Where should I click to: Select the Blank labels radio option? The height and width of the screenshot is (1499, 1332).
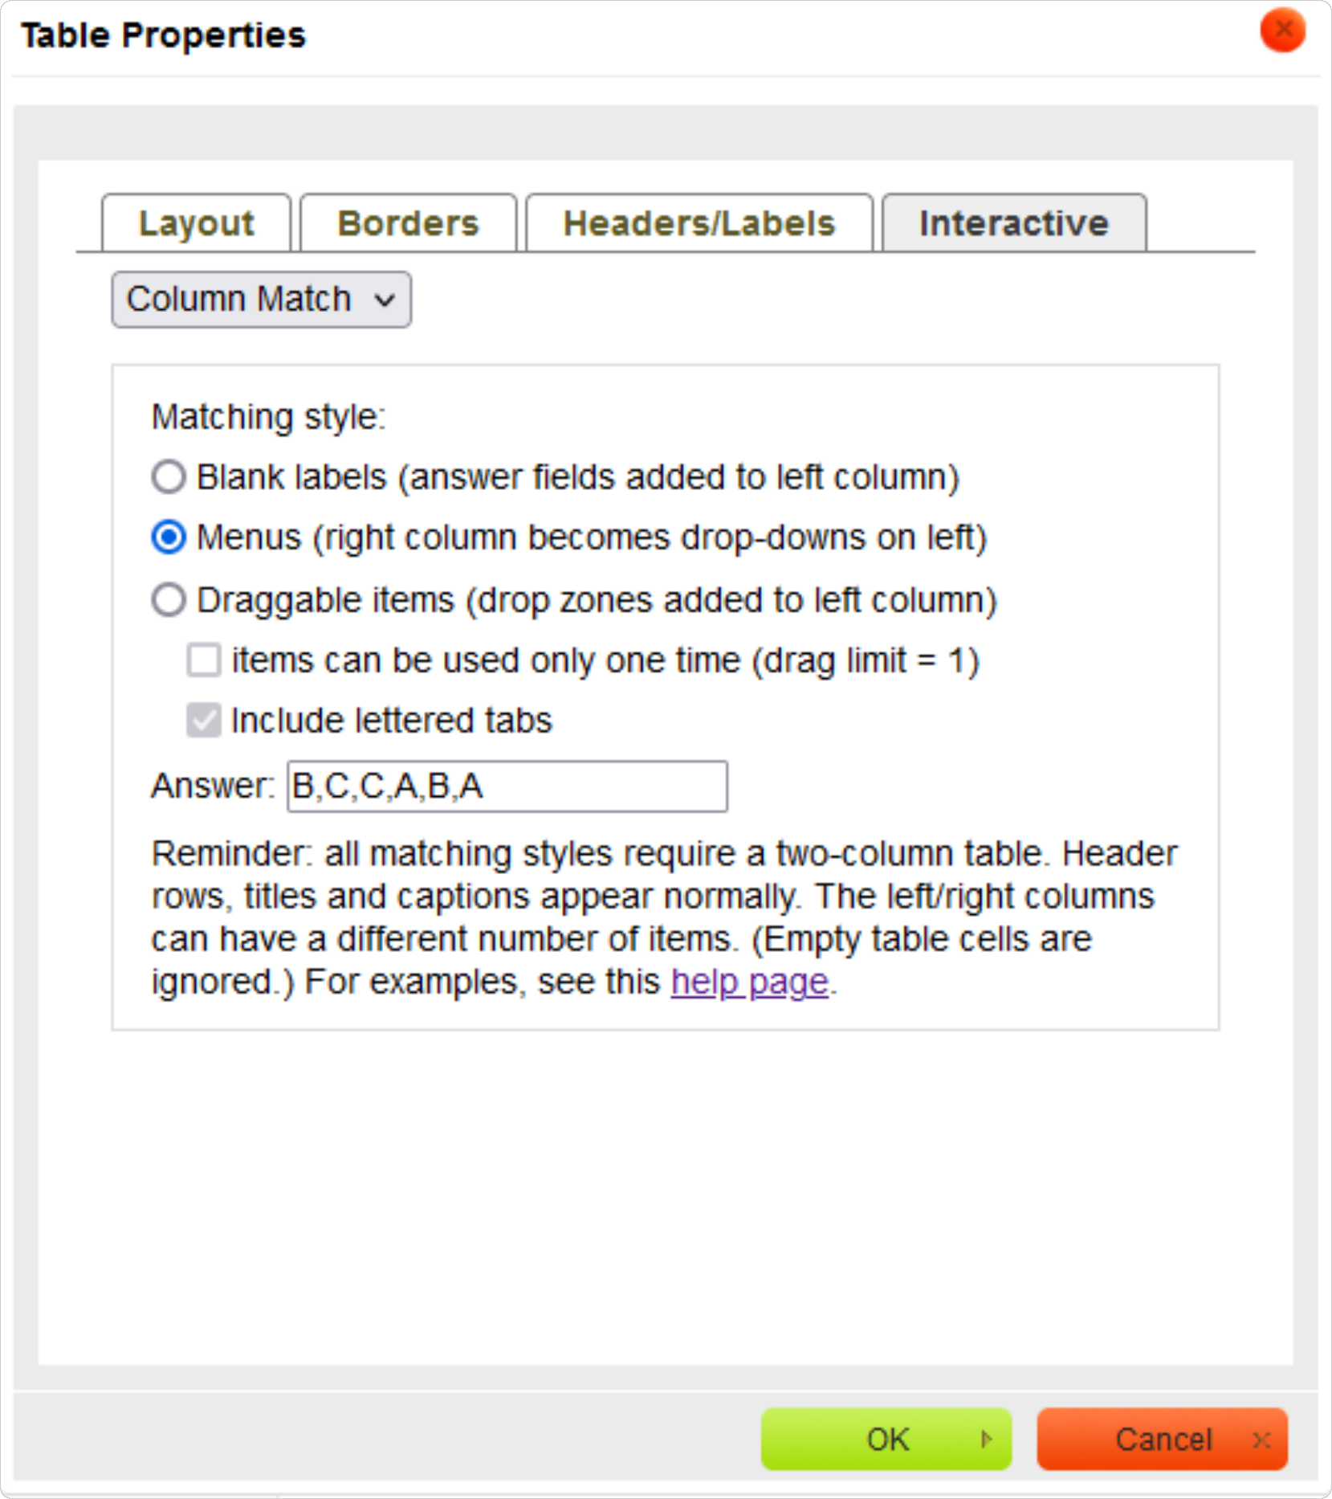click(x=169, y=476)
